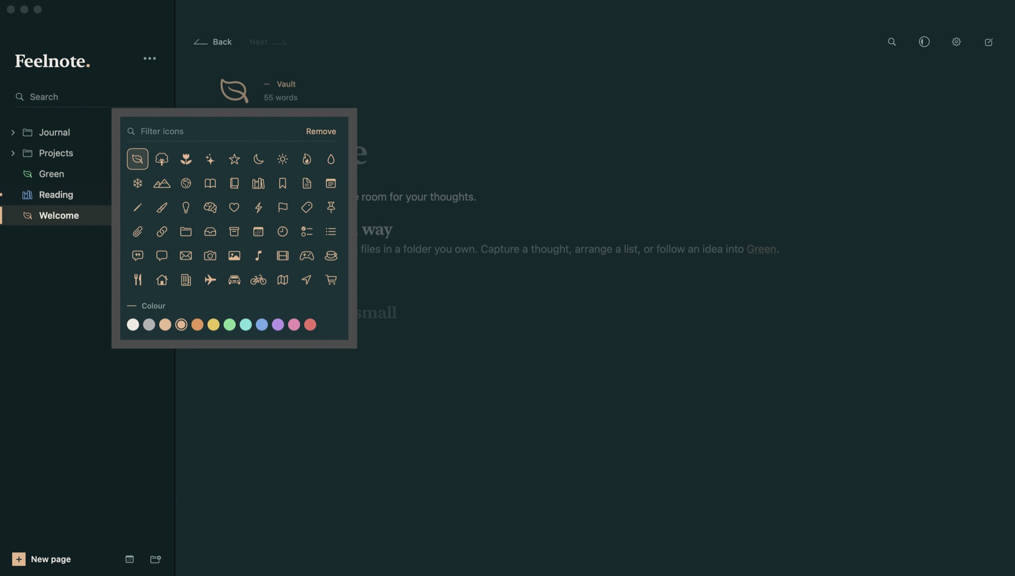Select the snowflake icon

click(138, 184)
